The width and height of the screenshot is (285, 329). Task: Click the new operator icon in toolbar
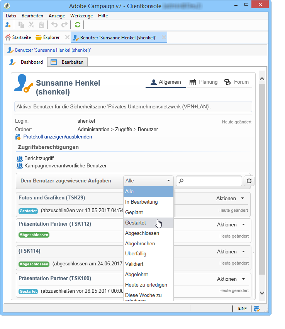click(x=8, y=25)
